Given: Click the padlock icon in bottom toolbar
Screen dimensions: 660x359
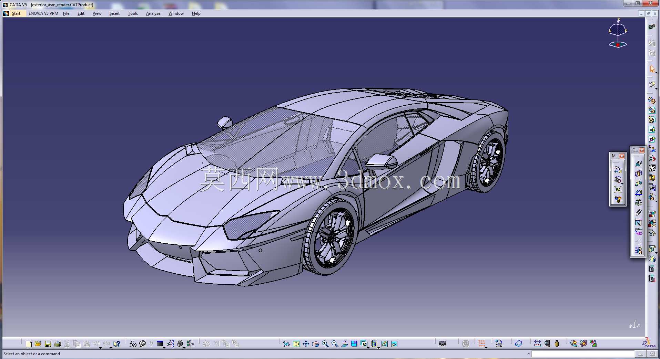Looking at the screenshot, I should click(x=180, y=344).
